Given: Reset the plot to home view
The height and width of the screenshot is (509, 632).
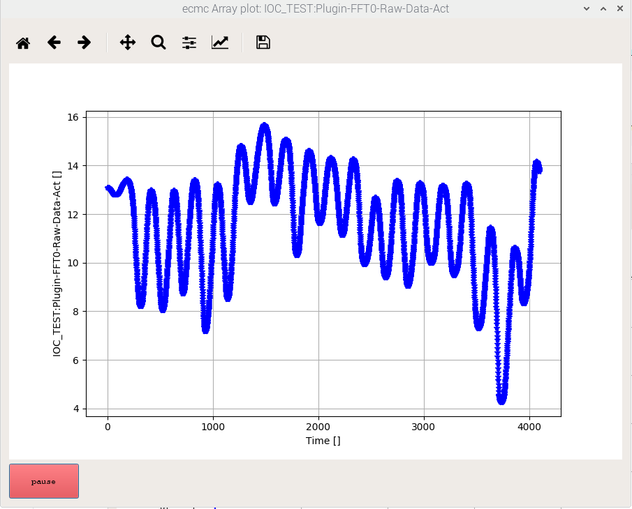Looking at the screenshot, I should pos(23,43).
